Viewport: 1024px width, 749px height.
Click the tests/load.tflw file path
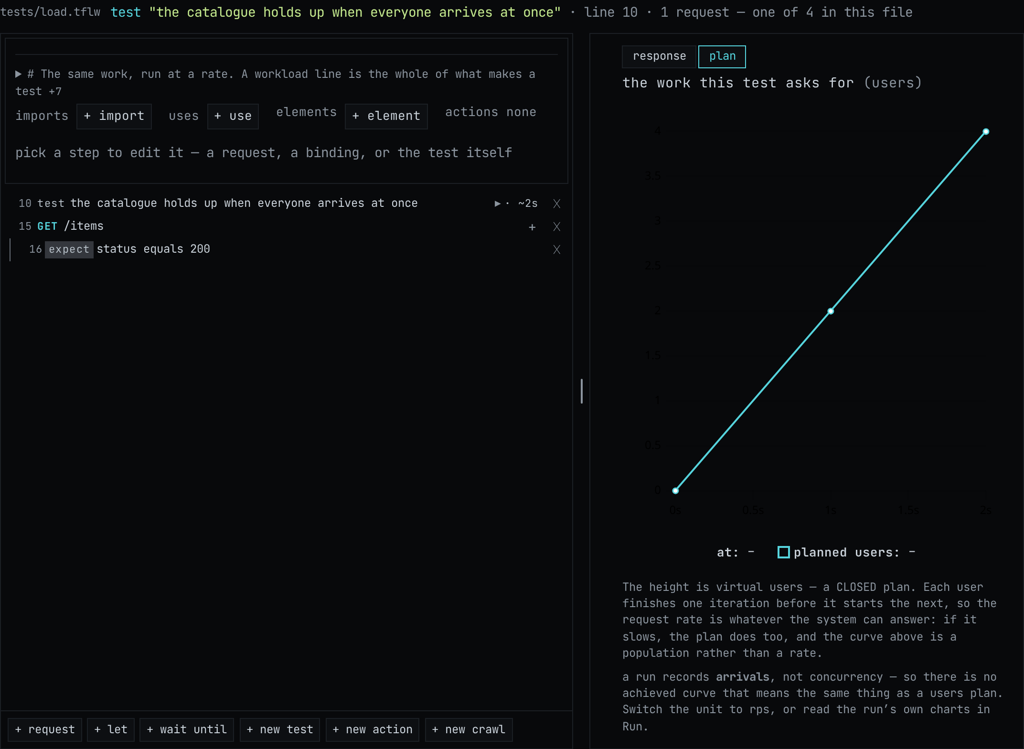51,12
